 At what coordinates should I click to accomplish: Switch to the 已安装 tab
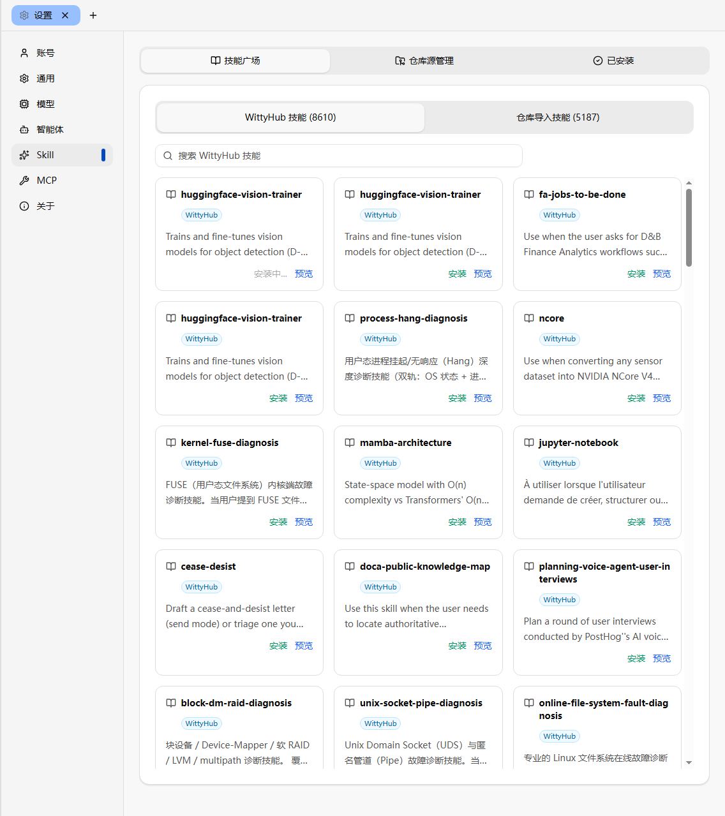point(613,61)
